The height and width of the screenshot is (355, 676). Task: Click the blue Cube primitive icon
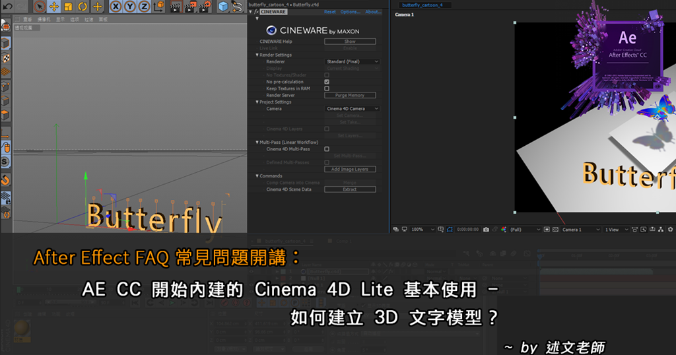(223, 7)
